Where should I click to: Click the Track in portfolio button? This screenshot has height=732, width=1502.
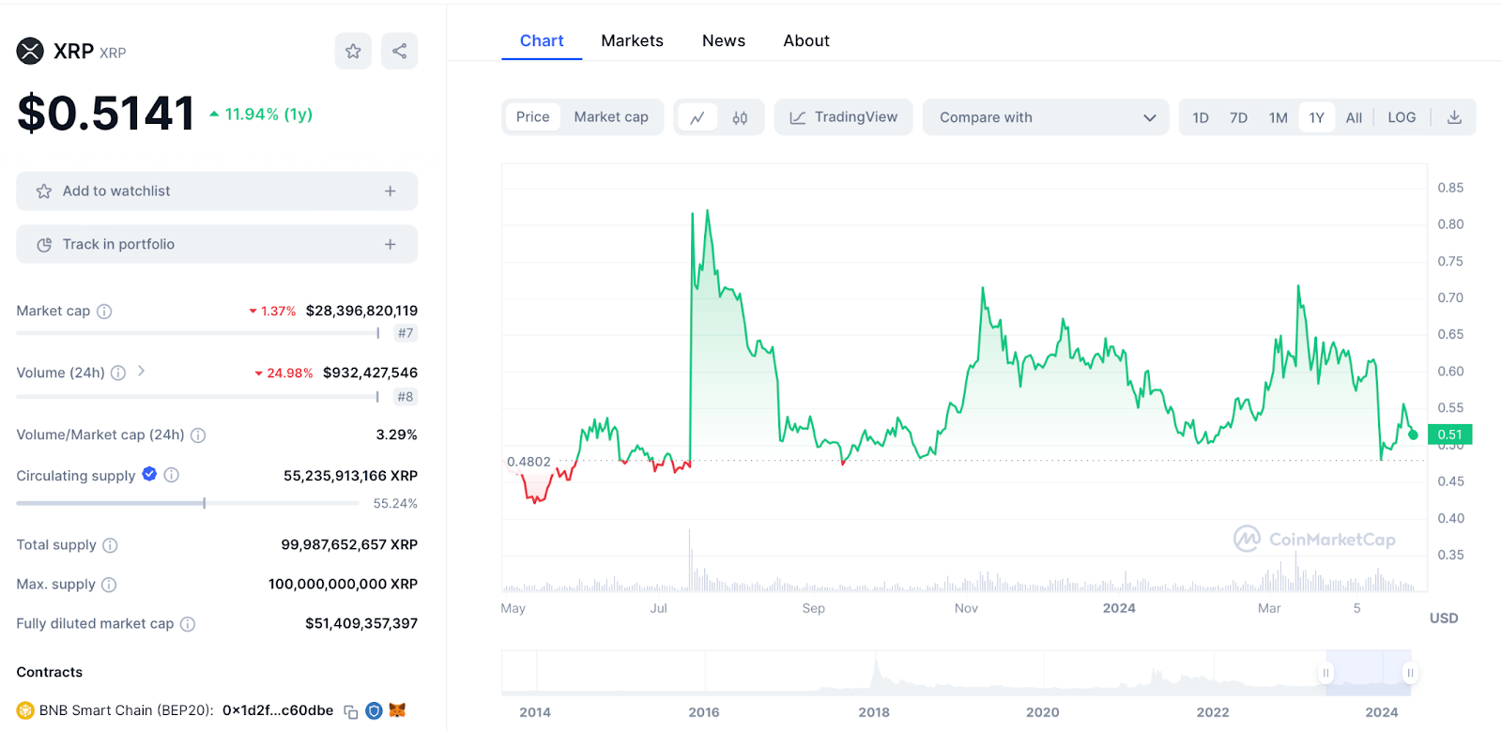point(217,245)
